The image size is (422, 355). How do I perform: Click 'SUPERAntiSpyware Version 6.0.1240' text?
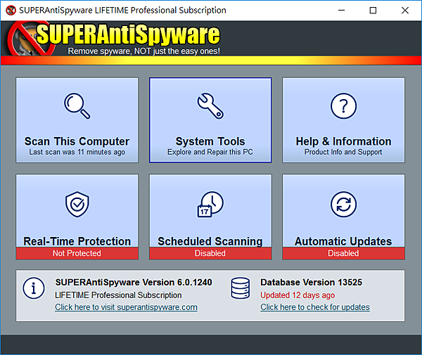134,283
